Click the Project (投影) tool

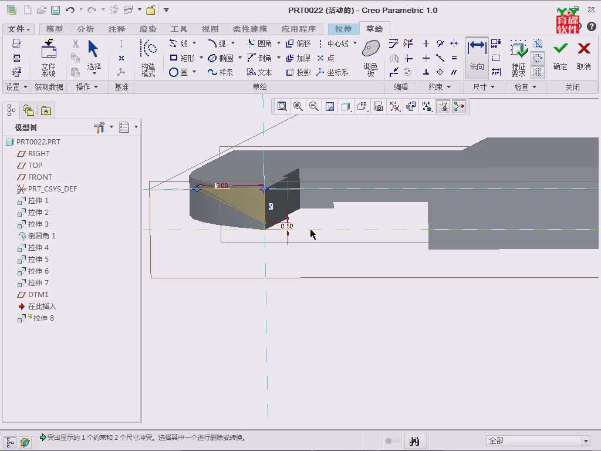pyautogui.click(x=298, y=72)
